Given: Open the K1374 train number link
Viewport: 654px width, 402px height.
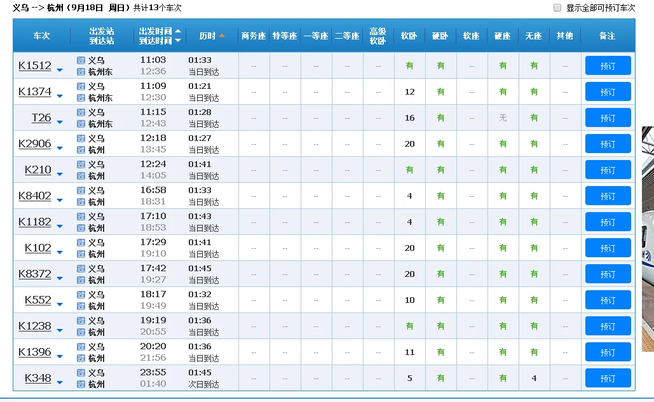Looking at the screenshot, I should [x=36, y=91].
